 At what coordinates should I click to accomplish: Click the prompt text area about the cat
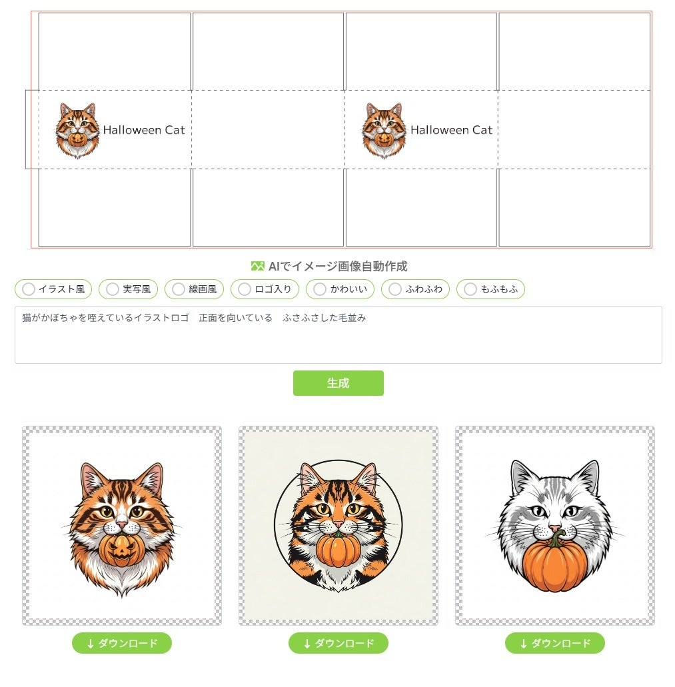tap(338, 335)
